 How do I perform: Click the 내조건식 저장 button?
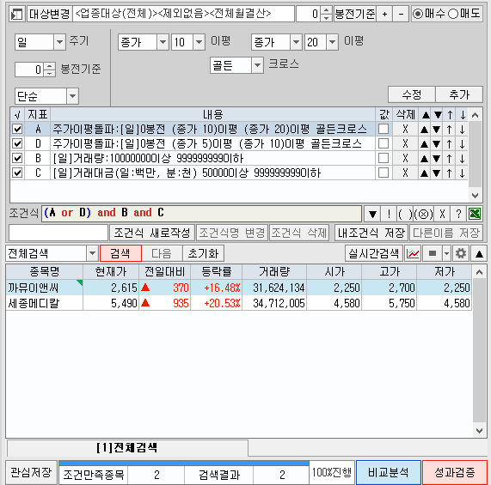[x=371, y=233]
